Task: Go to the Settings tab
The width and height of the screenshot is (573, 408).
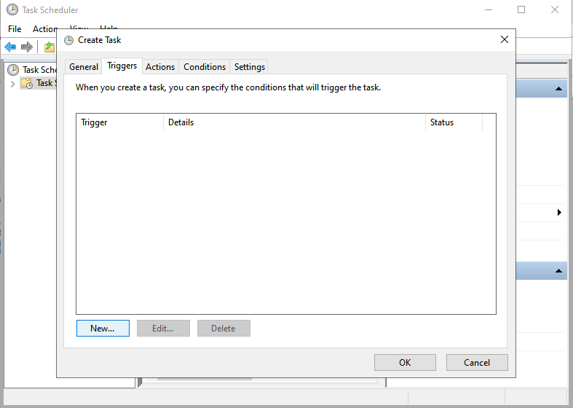Action: 250,67
